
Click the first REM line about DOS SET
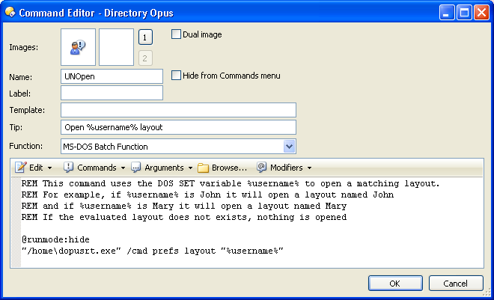(231, 183)
